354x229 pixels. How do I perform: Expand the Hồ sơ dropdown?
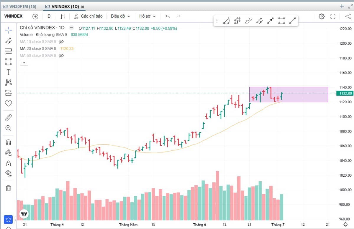point(147,16)
